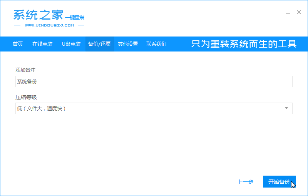This screenshot has height=196, width=308.
Task: Open the 其他设置 tab
Action: coord(128,44)
